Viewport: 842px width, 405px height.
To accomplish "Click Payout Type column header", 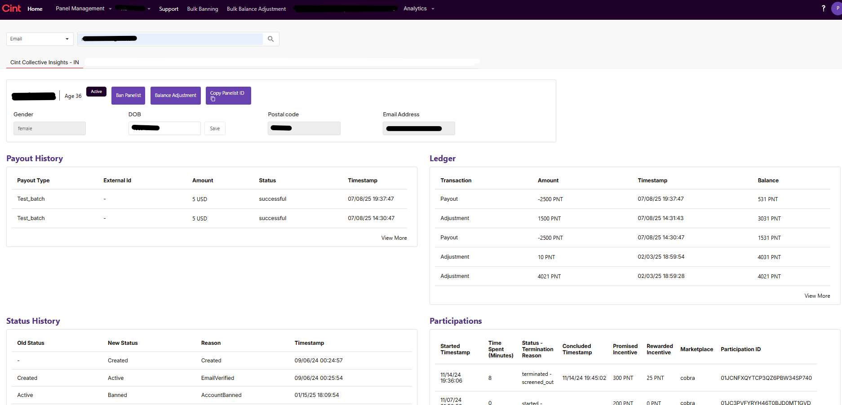I will (33, 180).
